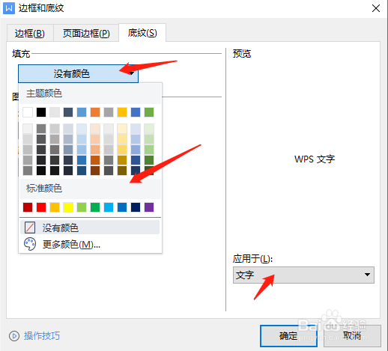
Task: Click the WPS logo icon in title bar
Action: point(9,8)
